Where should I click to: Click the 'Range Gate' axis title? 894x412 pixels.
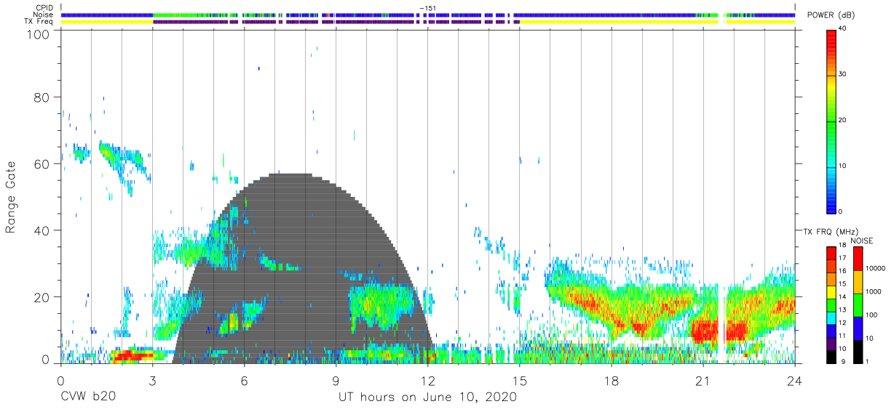click(x=11, y=196)
